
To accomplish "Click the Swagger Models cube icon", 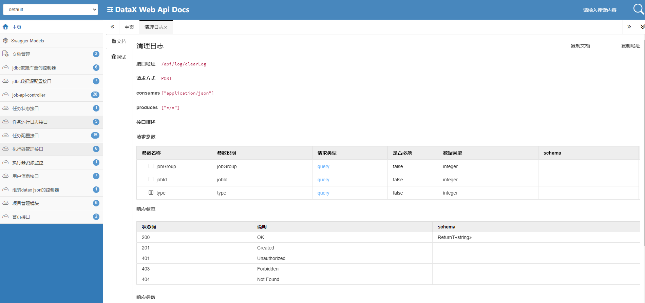I will [x=5, y=41].
